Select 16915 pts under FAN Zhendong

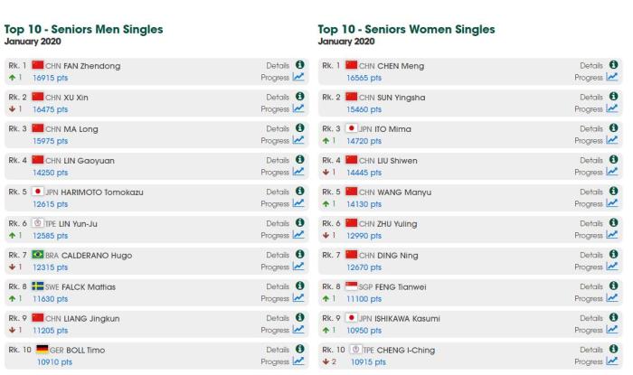[51, 78]
